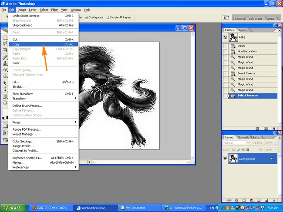283x212 pixels.
Task: Select the Blur tool
Action: pos(5,75)
